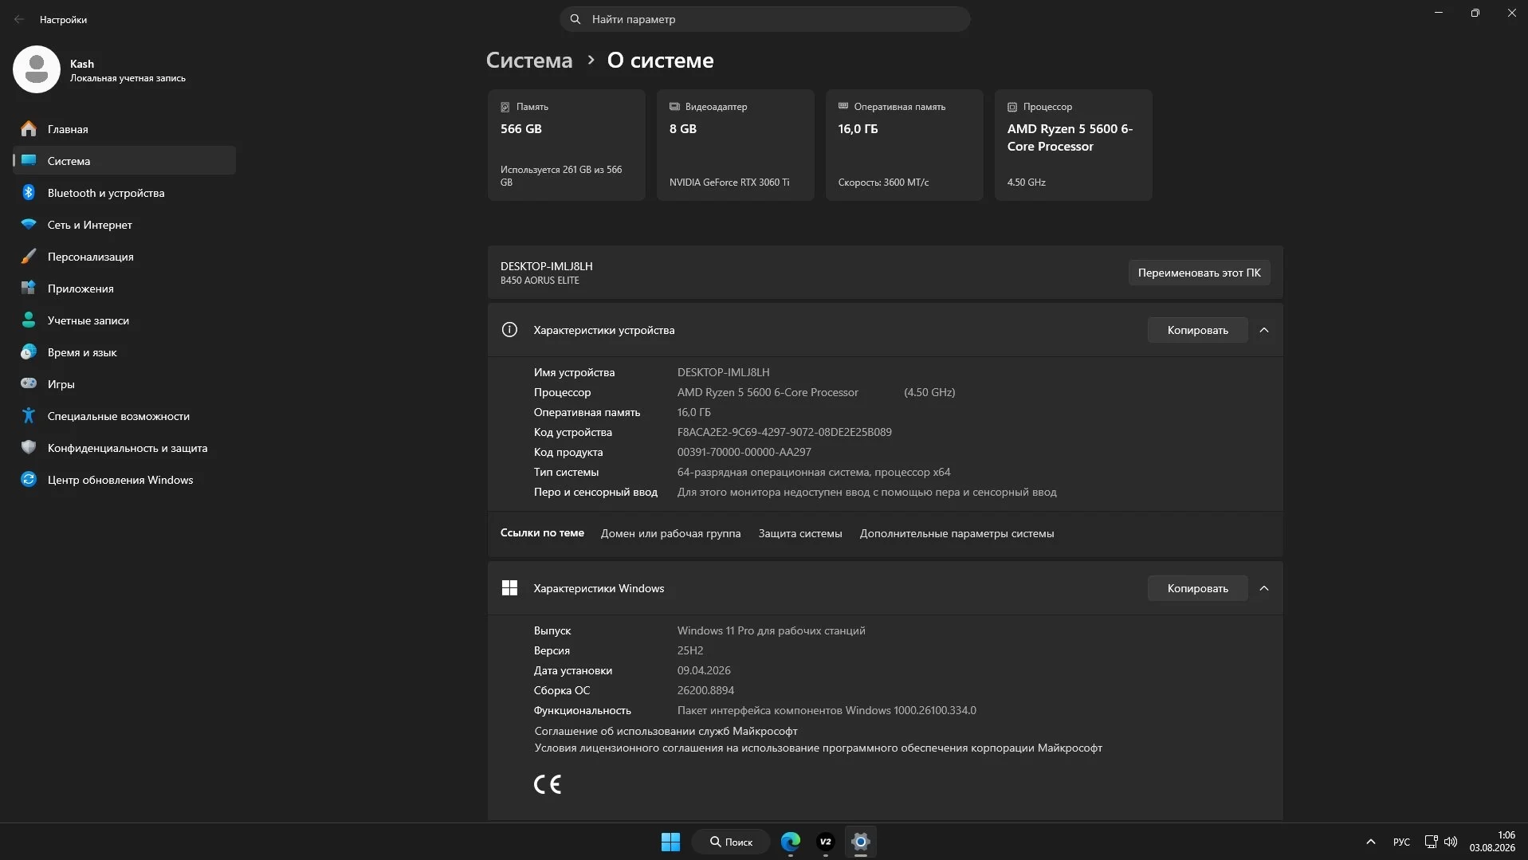Collapse the Характеристики устройства section
Screen dimensions: 1528x860
coord(1264,330)
